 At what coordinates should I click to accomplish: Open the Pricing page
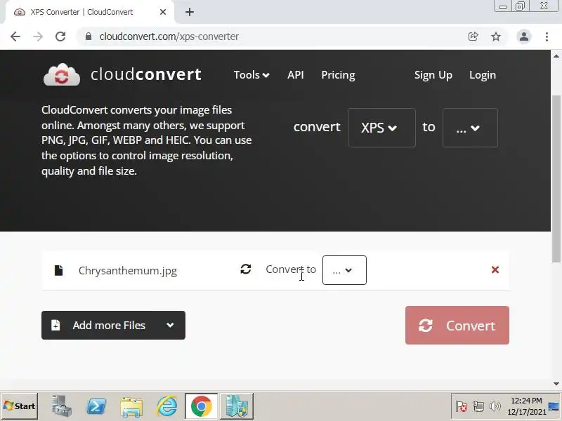[x=338, y=75]
